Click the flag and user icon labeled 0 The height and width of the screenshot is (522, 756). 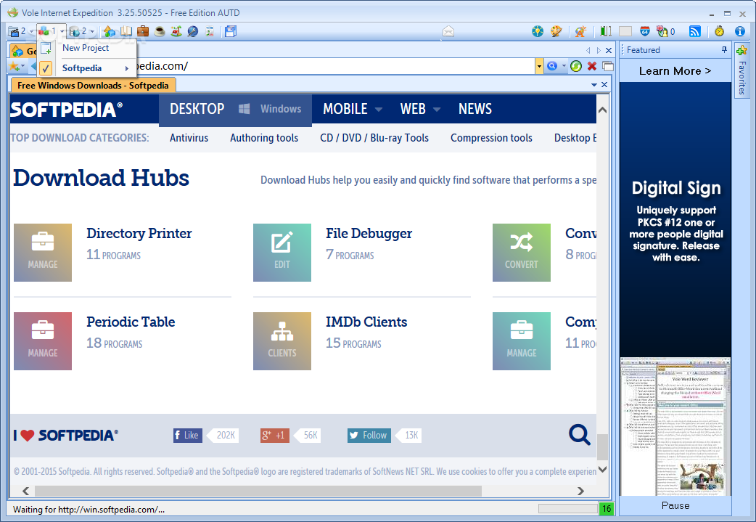(x=662, y=31)
